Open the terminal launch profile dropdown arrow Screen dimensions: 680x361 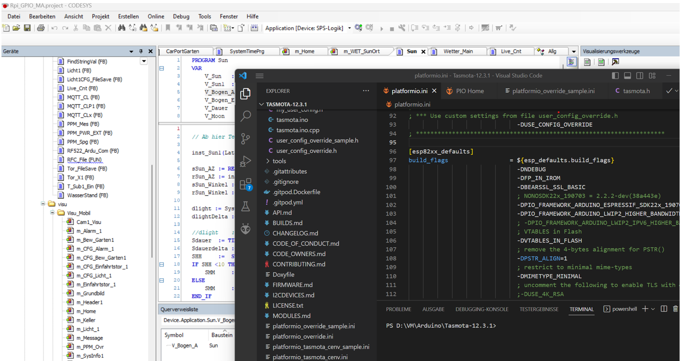[x=653, y=309]
